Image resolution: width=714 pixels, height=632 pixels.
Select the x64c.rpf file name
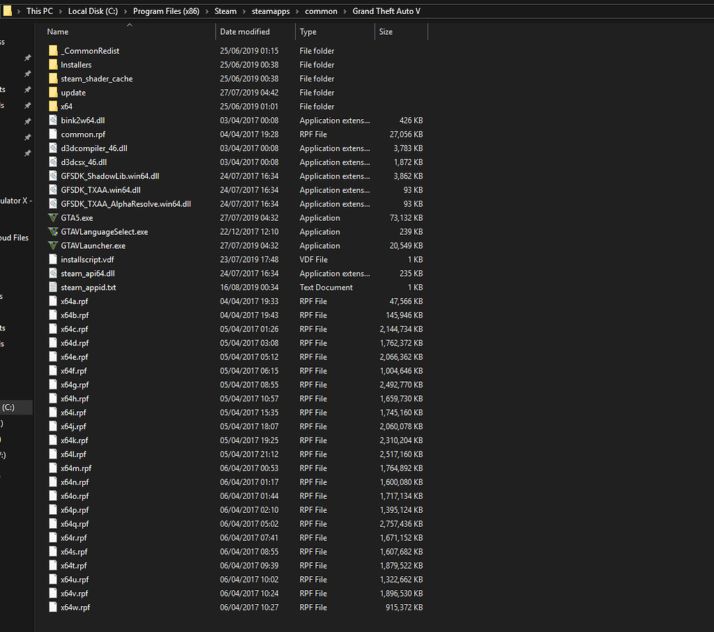pyautogui.click(x=74, y=329)
